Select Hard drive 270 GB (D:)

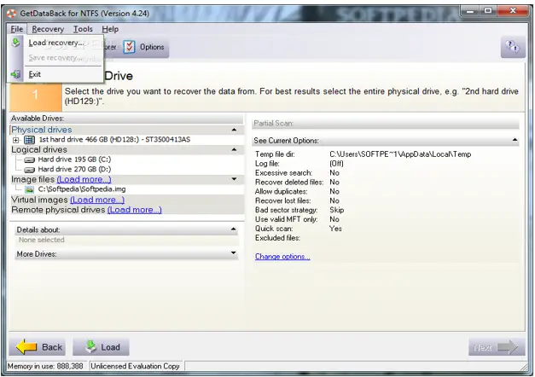tap(74, 169)
